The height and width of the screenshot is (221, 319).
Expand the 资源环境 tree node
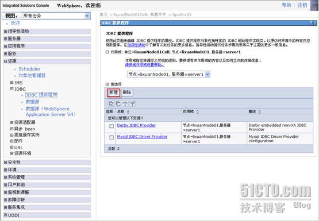click(x=12, y=153)
